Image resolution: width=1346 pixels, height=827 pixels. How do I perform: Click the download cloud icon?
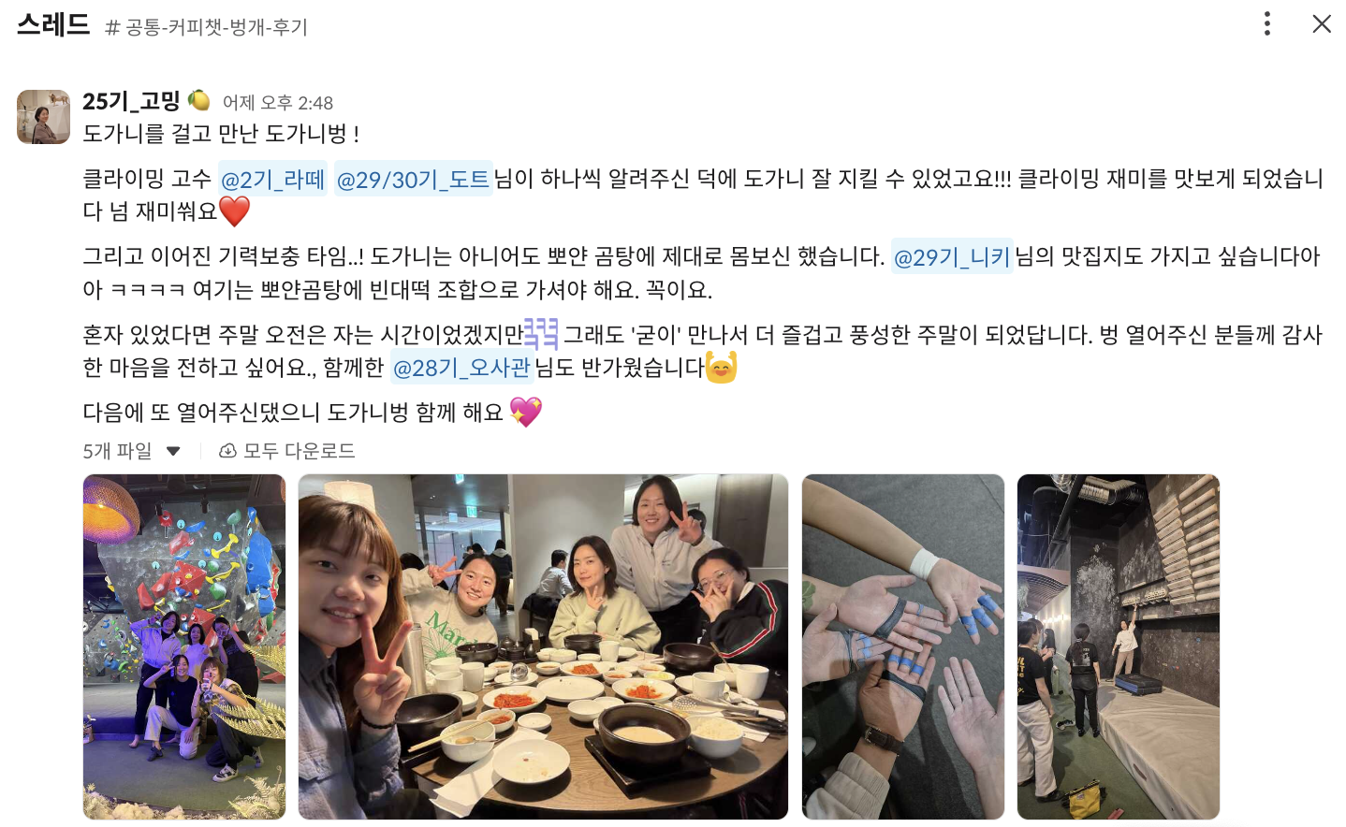227,451
